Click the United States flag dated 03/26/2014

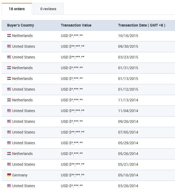pos(9,186)
